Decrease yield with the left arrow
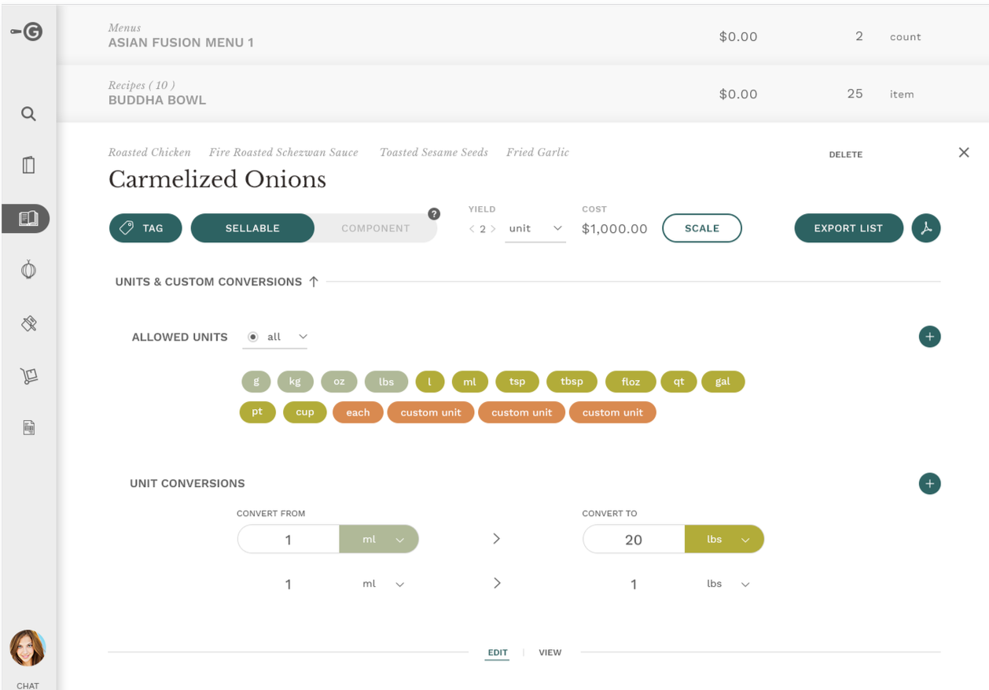Viewport: 989px width, 690px height. [x=472, y=229]
